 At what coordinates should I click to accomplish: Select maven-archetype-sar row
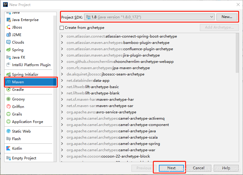(x=148, y=106)
